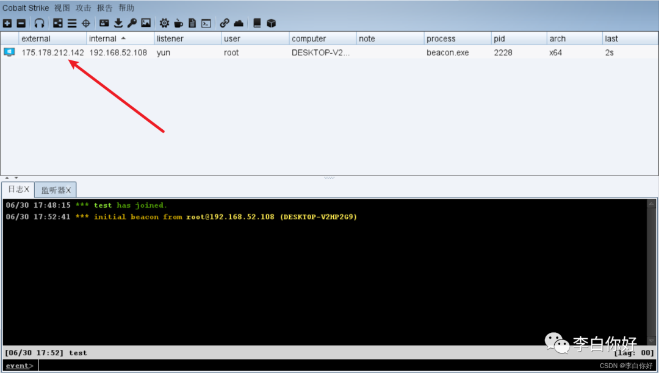659x373 pixels.
Task: Open keystrokes with the key icon
Action: (x=132, y=23)
